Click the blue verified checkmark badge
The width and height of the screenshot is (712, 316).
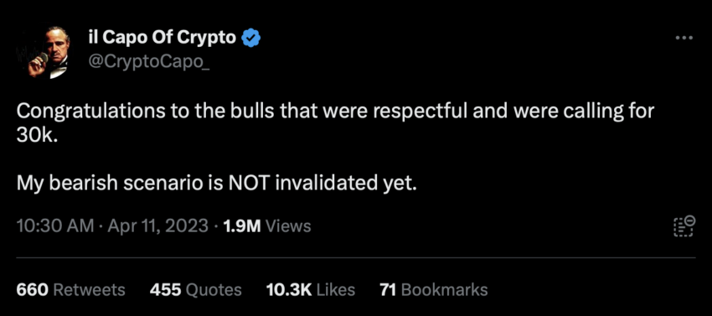(250, 39)
